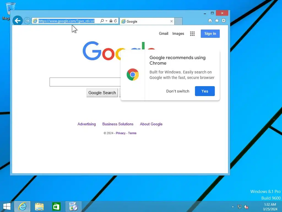Image resolution: width=282 pixels, height=212 pixels.
Task: Open the Windows Store taskbar icon
Action: [x=56, y=206]
